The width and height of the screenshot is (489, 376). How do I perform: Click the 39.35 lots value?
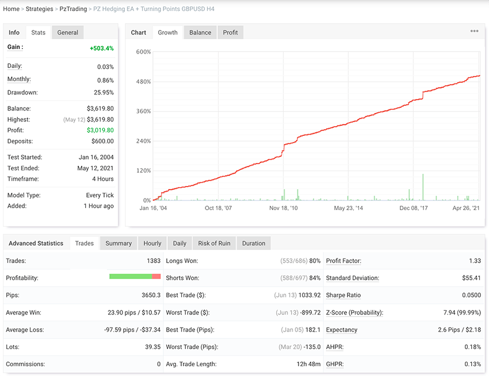pyautogui.click(x=153, y=347)
